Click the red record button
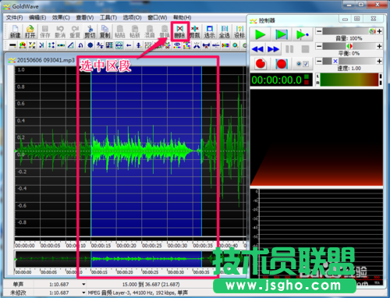 pos(261,64)
